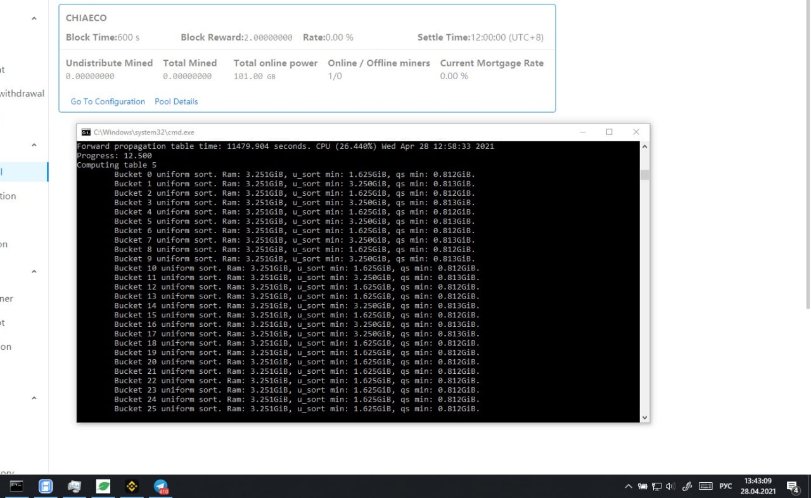Minimize the cmd.exe window

point(582,132)
